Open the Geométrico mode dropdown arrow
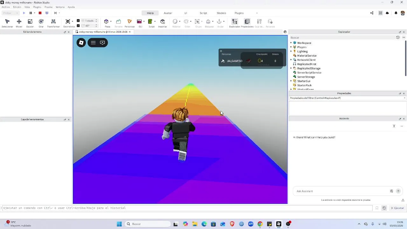Screen dimensions: 407x229 click(72, 22)
